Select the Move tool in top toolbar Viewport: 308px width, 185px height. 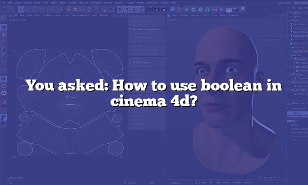68,9
